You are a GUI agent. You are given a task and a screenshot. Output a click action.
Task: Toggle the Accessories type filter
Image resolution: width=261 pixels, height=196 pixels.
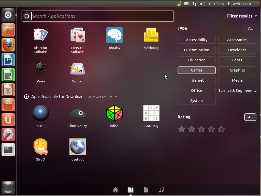coord(237,40)
